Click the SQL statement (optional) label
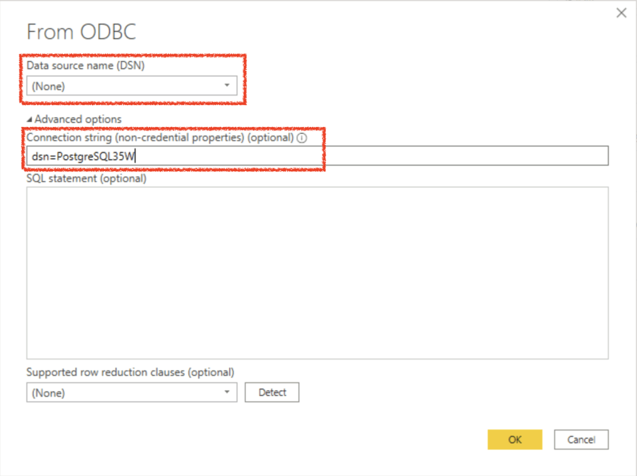This screenshot has width=637, height=476. 86,179
